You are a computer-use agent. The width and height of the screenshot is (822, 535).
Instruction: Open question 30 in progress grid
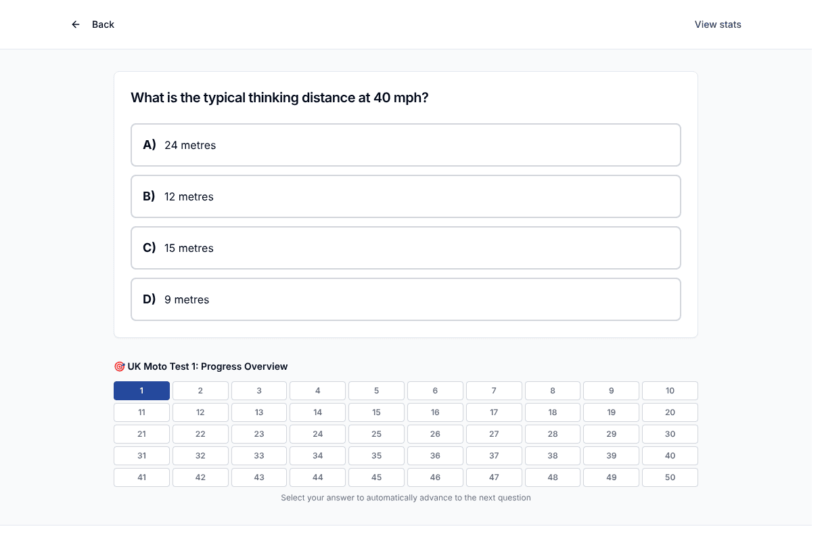[x=670, y=434]
